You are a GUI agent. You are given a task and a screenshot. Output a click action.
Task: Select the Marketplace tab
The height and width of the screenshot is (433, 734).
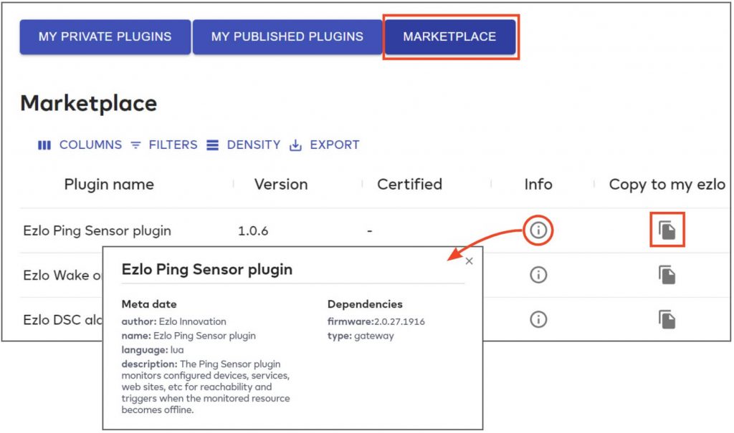point(451,36)
